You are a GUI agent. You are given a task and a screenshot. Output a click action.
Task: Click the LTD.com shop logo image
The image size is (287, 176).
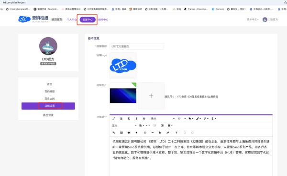click(x=123, y=66)
